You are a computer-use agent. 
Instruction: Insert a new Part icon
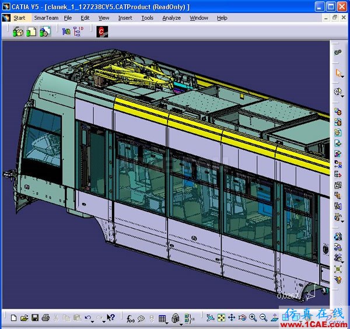pyautogui.click(x=338, y=132)
